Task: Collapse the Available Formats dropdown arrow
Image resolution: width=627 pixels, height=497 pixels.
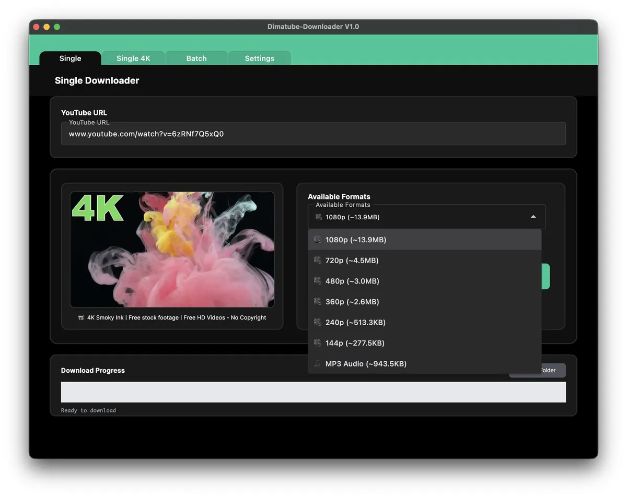Action: [x=533, y=217]
